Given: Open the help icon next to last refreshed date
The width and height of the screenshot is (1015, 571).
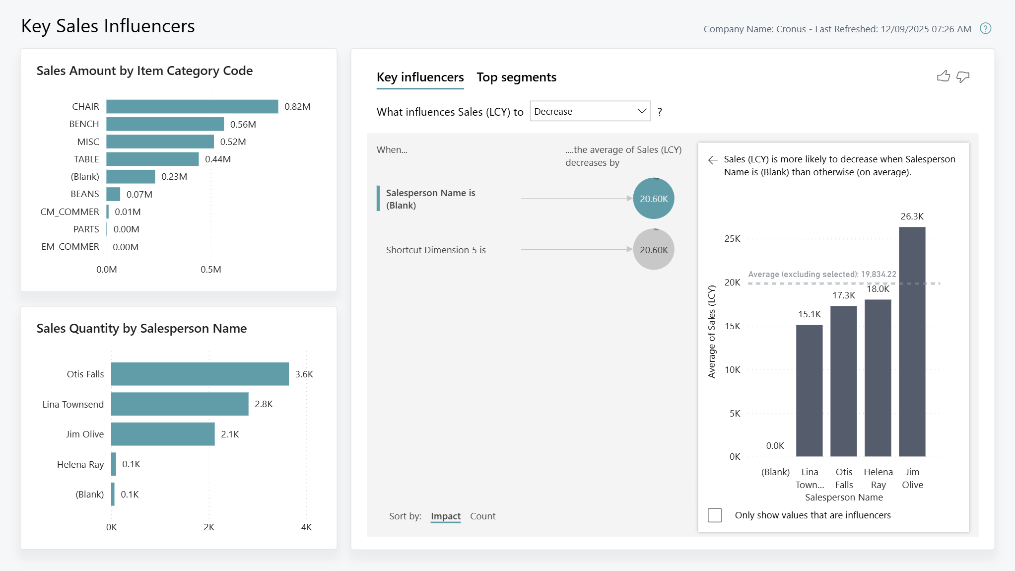Looking at the screenshot, I should tap(986, 29).
